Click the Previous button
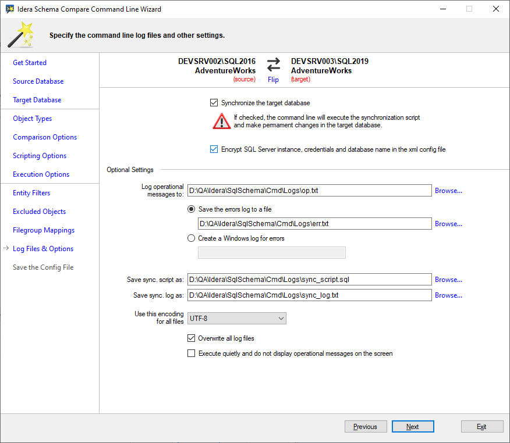Image resolution: width=510 pixels, height=443 pixels. pyautogui.click(x=365, y=427)
